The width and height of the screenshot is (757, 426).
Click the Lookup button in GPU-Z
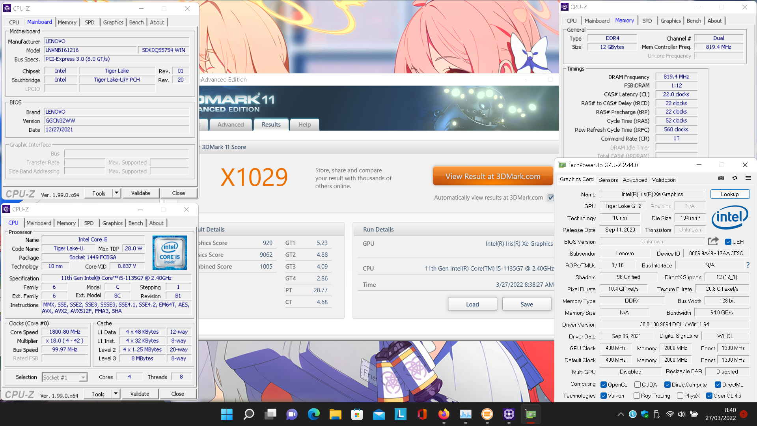[x=730, y=194]
